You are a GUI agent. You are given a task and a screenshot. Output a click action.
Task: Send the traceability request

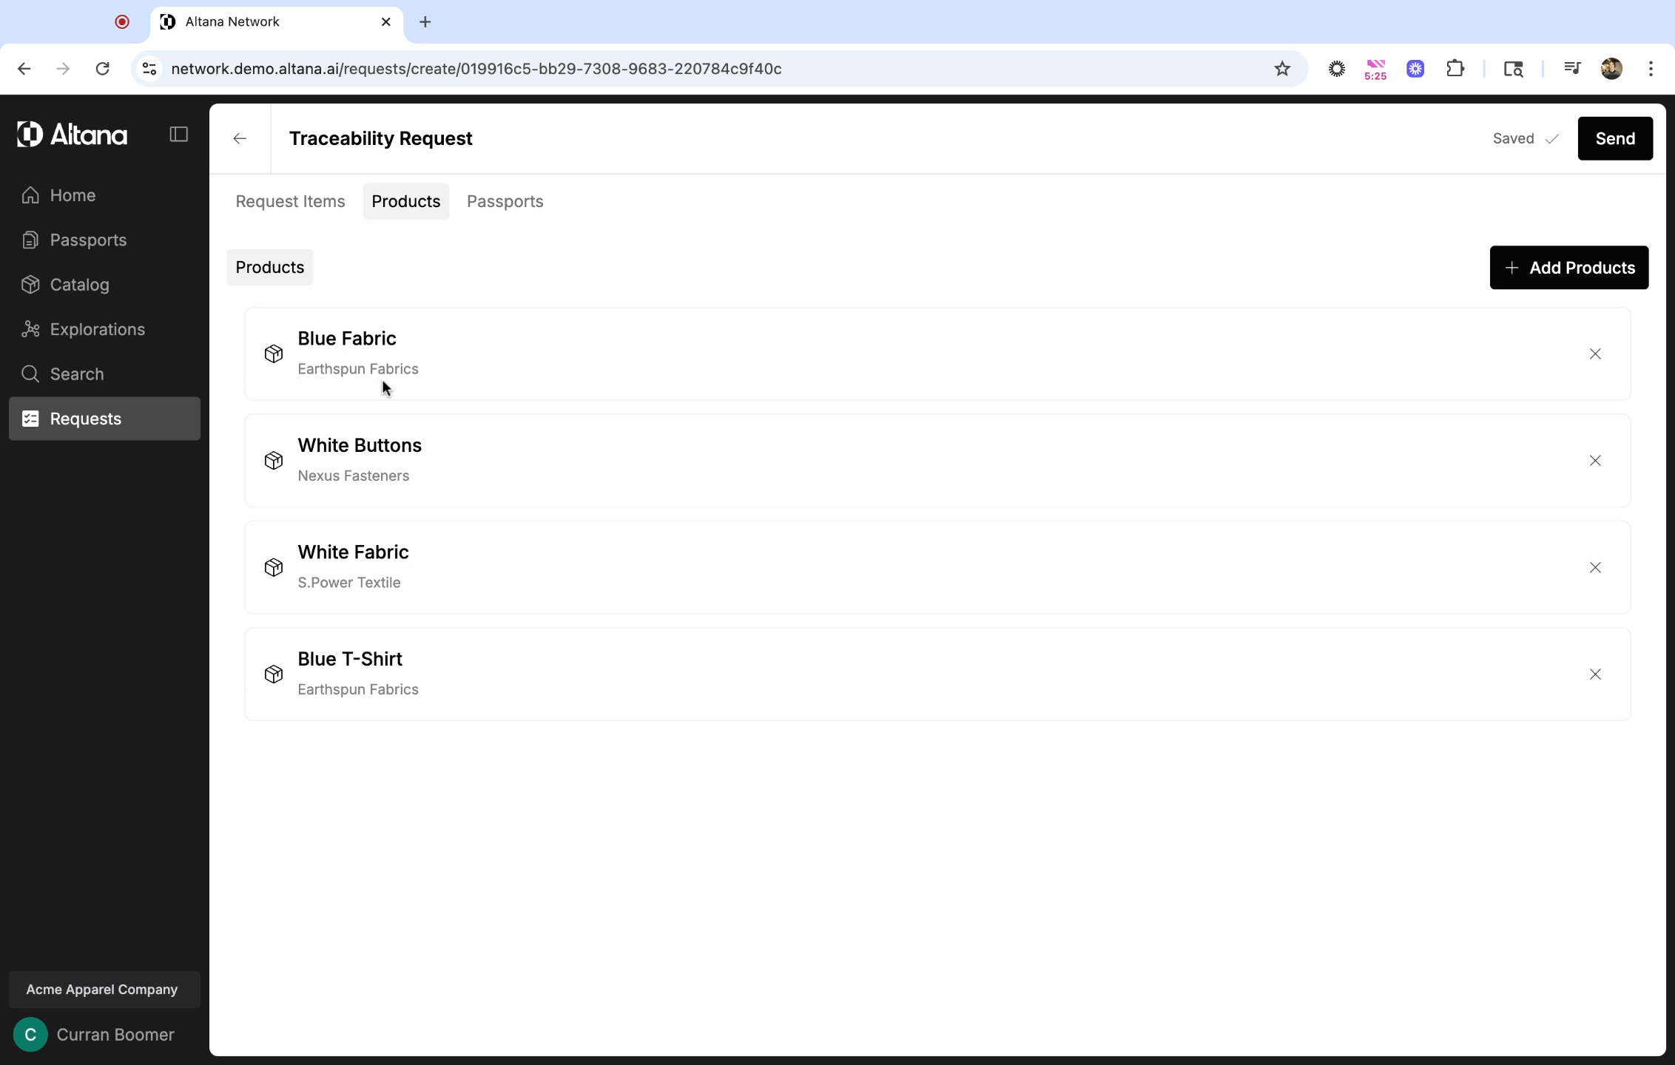(x=1614, y=138)
